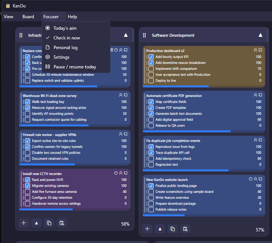The height and width of the screenshot is (243, 272).
Task: Click the KanDo app icon in title bar
Action: point(8,6)
